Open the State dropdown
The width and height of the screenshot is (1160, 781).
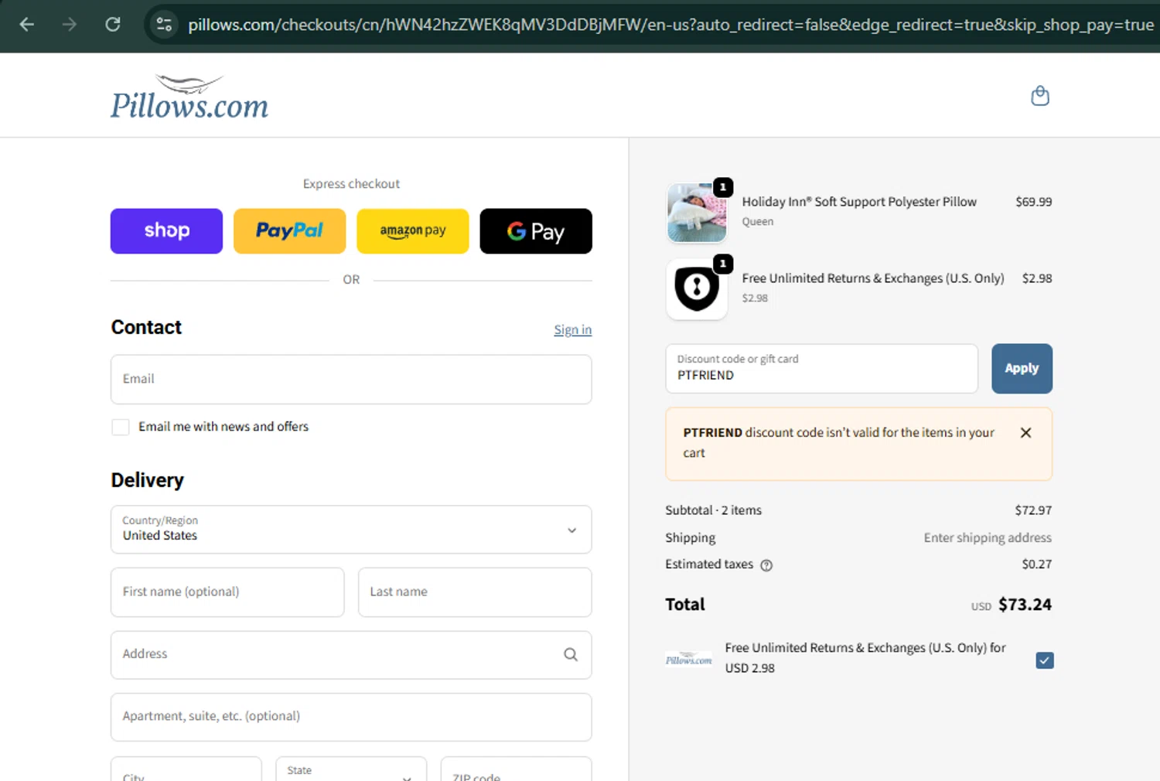pyautogui.click(x=351, y=770)
